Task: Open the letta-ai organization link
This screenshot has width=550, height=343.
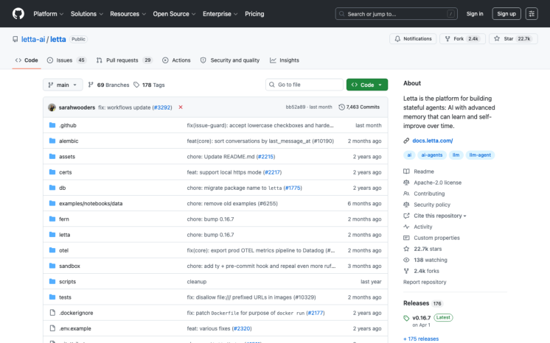Action: coord(33,39)
